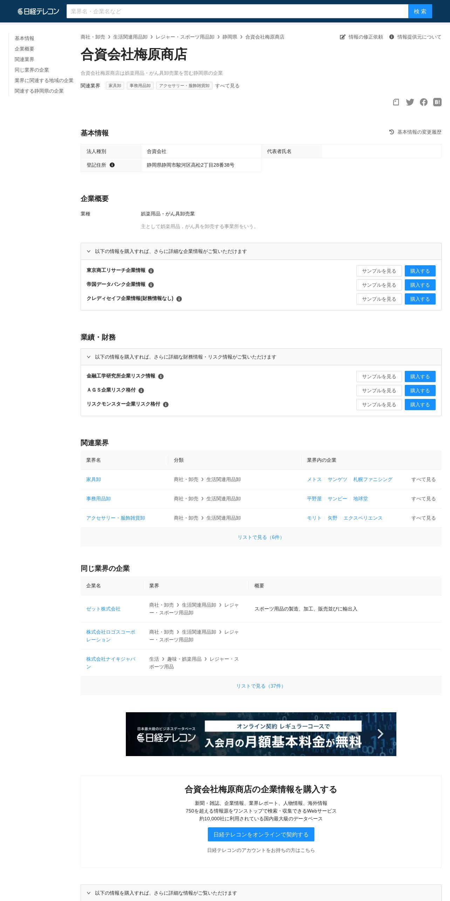
Task: Share this page on Twitter
Action: click(410, 102)
